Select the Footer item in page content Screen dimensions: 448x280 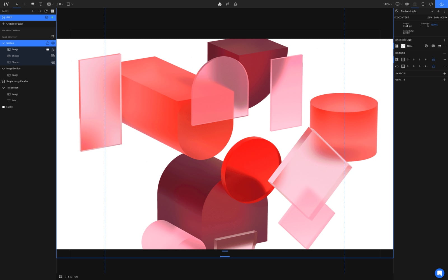[10, 107]
